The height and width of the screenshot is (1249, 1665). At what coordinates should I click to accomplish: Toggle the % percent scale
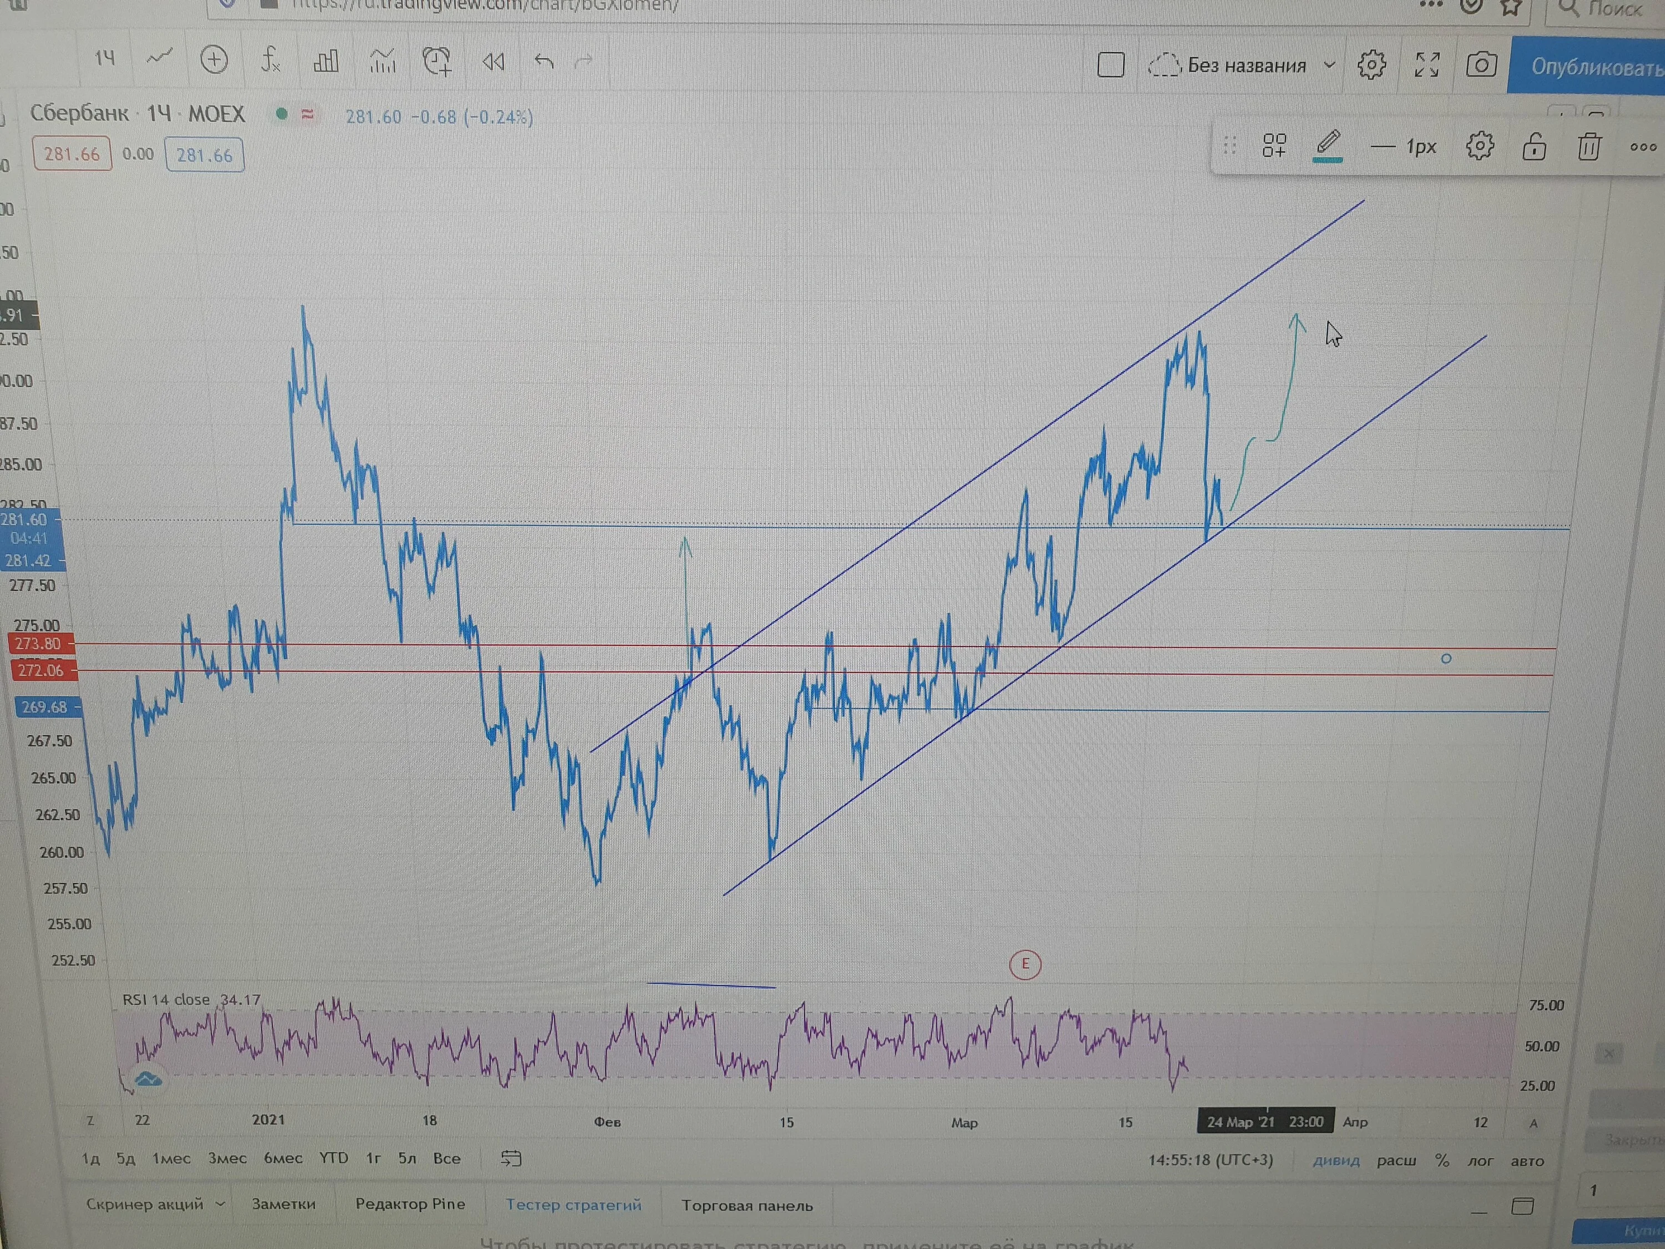tap(1441, 1160)
